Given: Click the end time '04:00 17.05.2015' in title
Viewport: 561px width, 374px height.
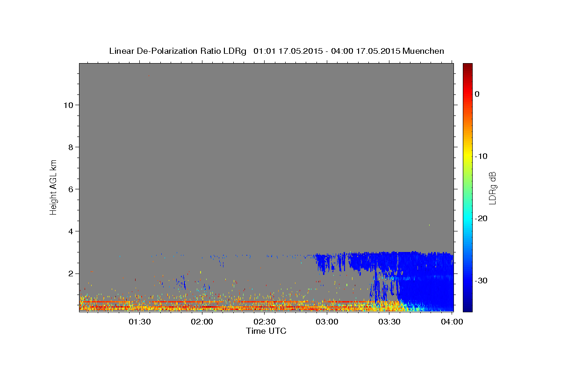Looking at the screenshot, I should coord(366,51).
